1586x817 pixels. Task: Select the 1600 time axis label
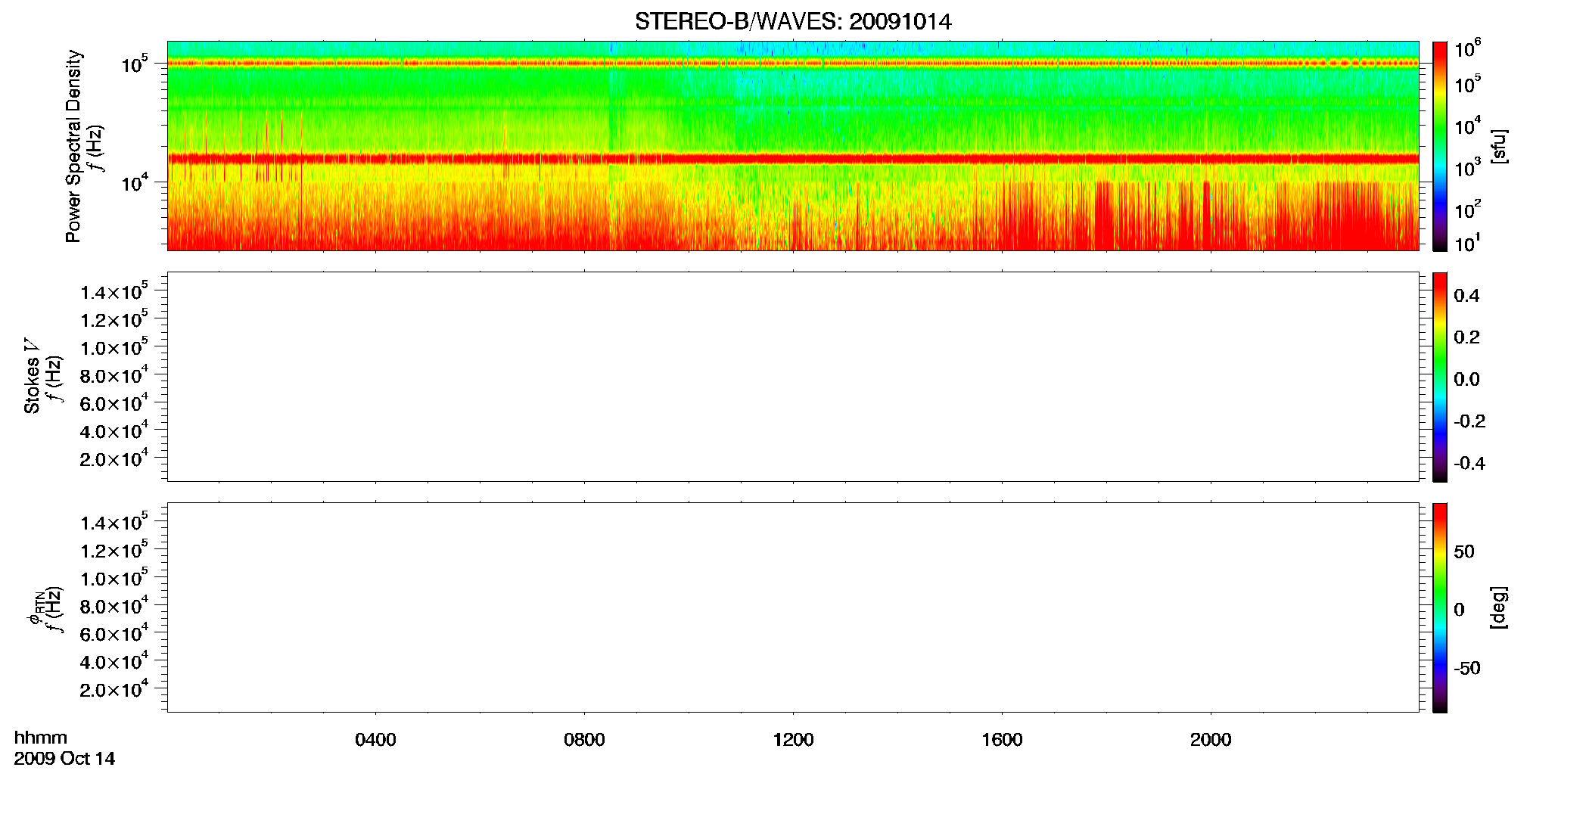point(1002,740)
